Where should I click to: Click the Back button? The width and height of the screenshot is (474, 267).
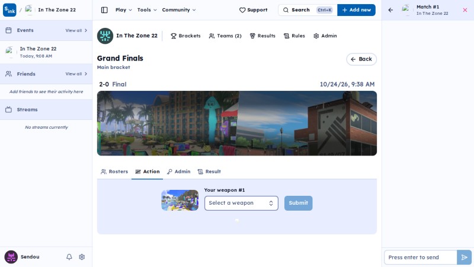tap(361, 59)
